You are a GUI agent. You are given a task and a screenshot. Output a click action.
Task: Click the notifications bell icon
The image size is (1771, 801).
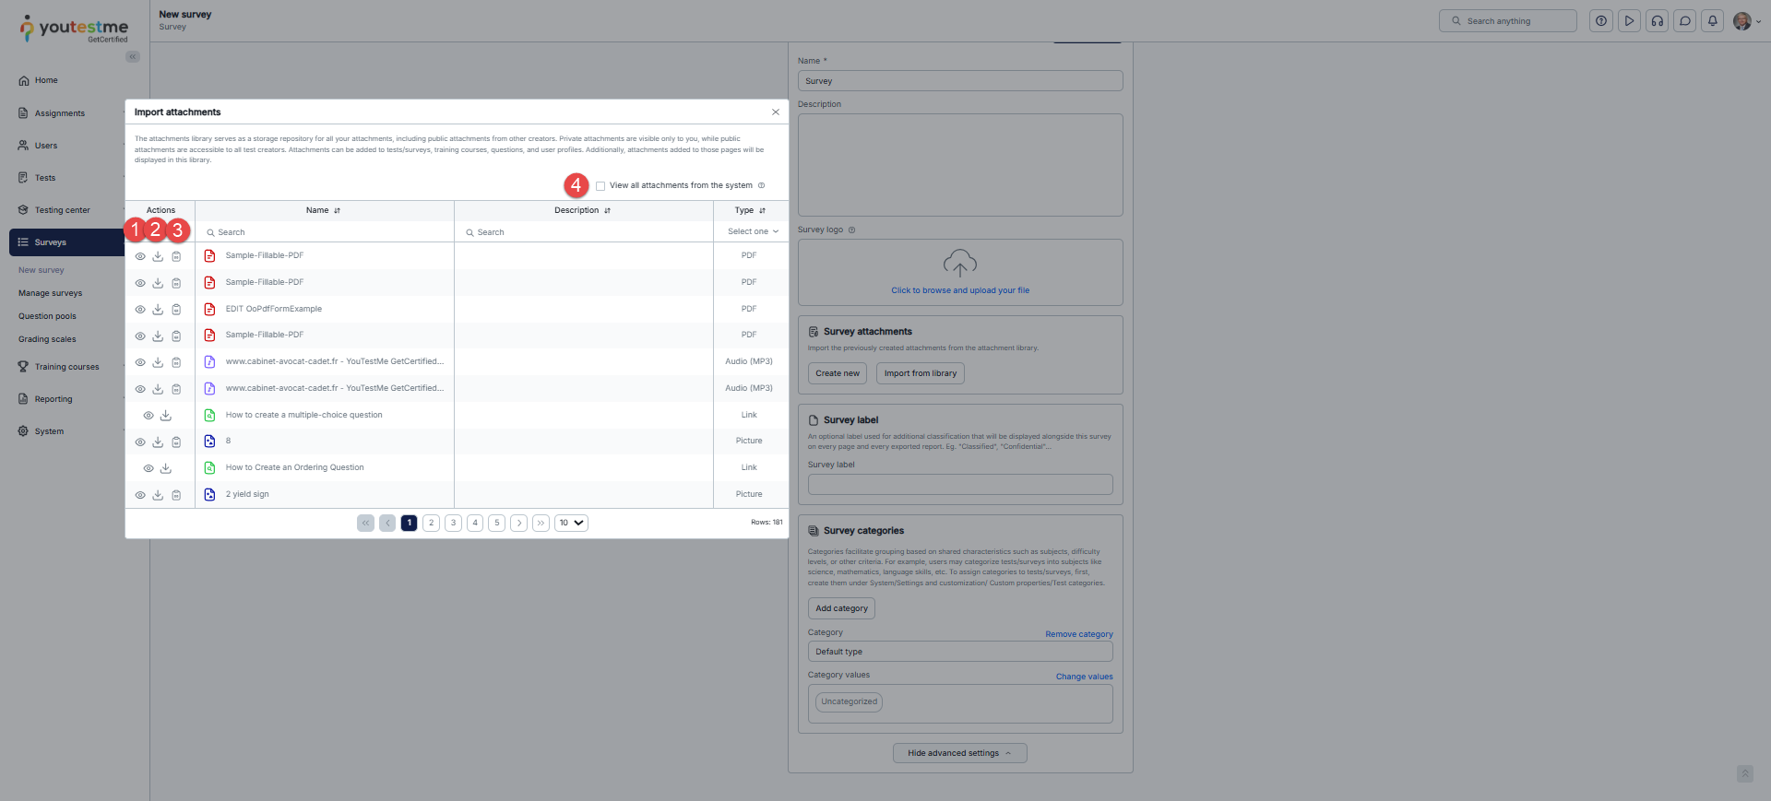point(1712,21)
